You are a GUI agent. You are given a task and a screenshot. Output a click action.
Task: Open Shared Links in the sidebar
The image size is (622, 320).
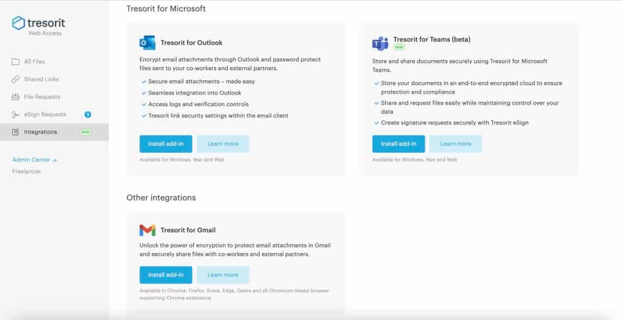(x=41, y=80)
